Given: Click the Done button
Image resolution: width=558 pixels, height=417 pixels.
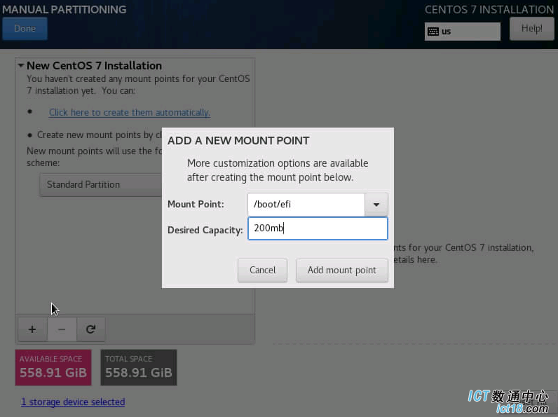Looking at the screenshot, I should click(x=25, y=29).
